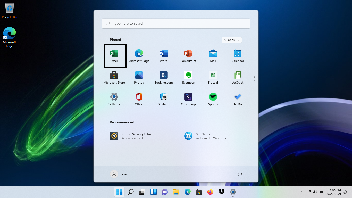Open Microsoft Store from pinned apps

pos(114,78)
